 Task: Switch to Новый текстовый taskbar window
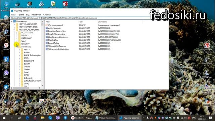105,118
